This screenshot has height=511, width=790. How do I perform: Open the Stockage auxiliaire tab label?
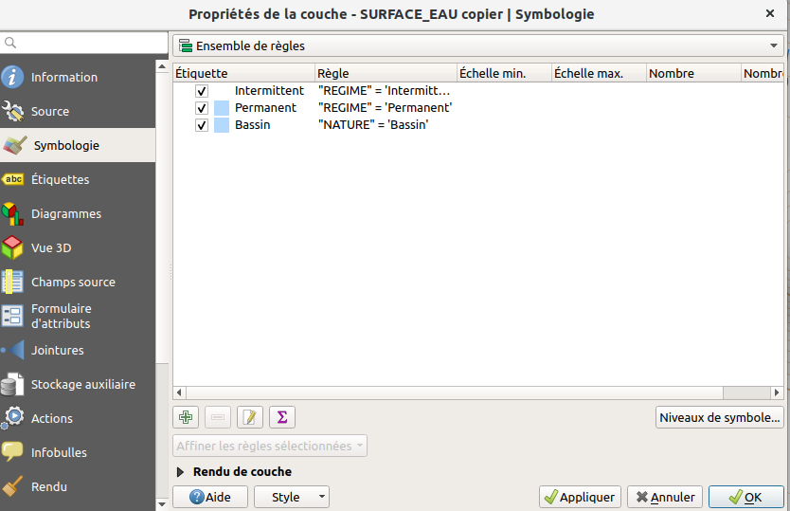[83, 384]
